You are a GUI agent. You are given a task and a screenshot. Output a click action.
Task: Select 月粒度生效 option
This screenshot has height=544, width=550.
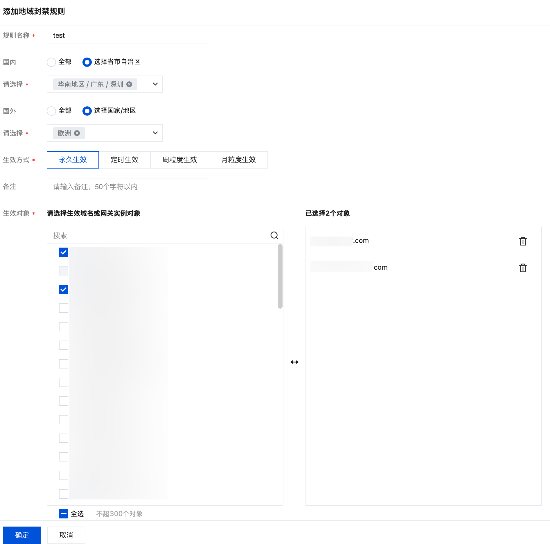[238, 160]
